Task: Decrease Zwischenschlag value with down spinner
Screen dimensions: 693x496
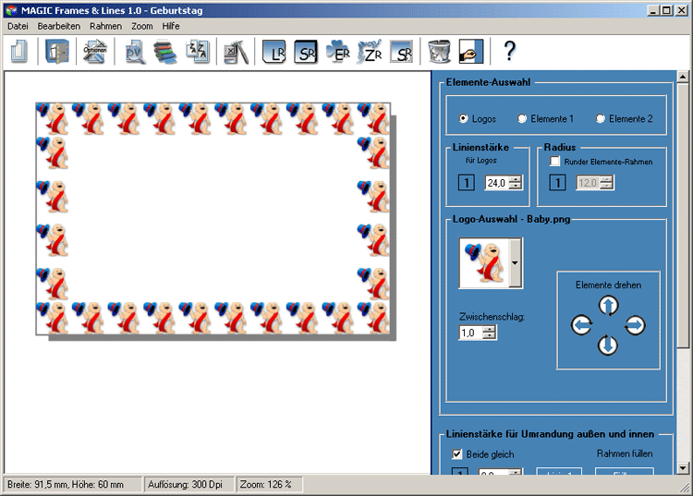Action: tap(489, 336)
